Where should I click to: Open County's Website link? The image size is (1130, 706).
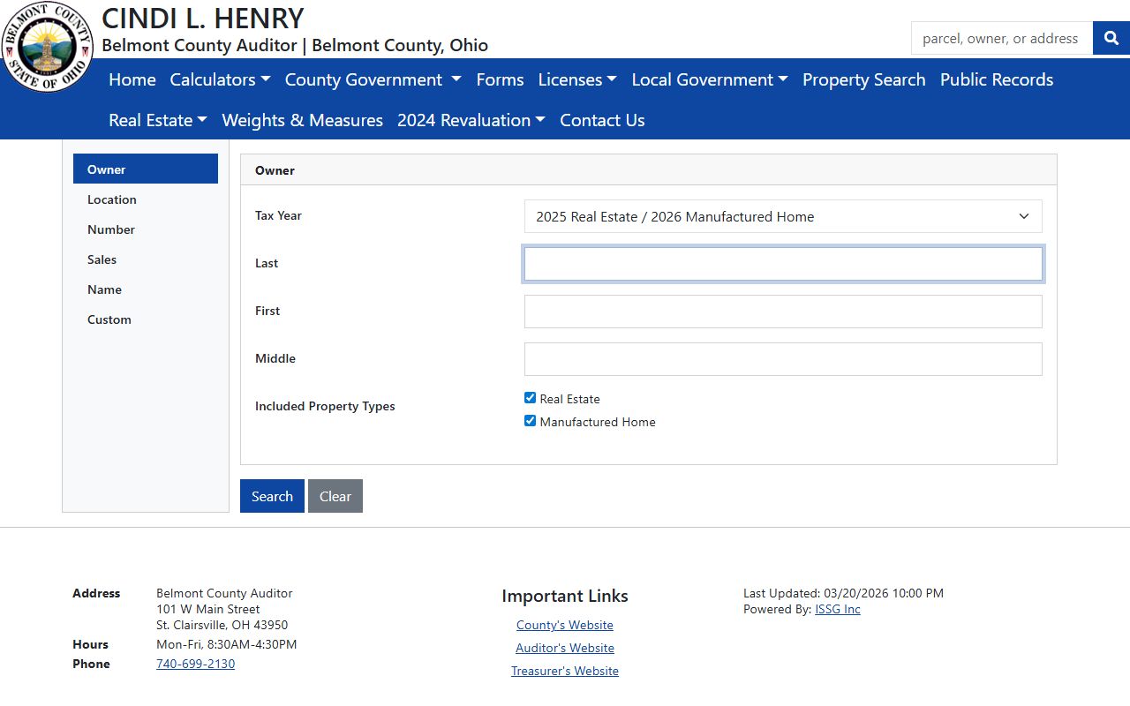click(565, 625)
